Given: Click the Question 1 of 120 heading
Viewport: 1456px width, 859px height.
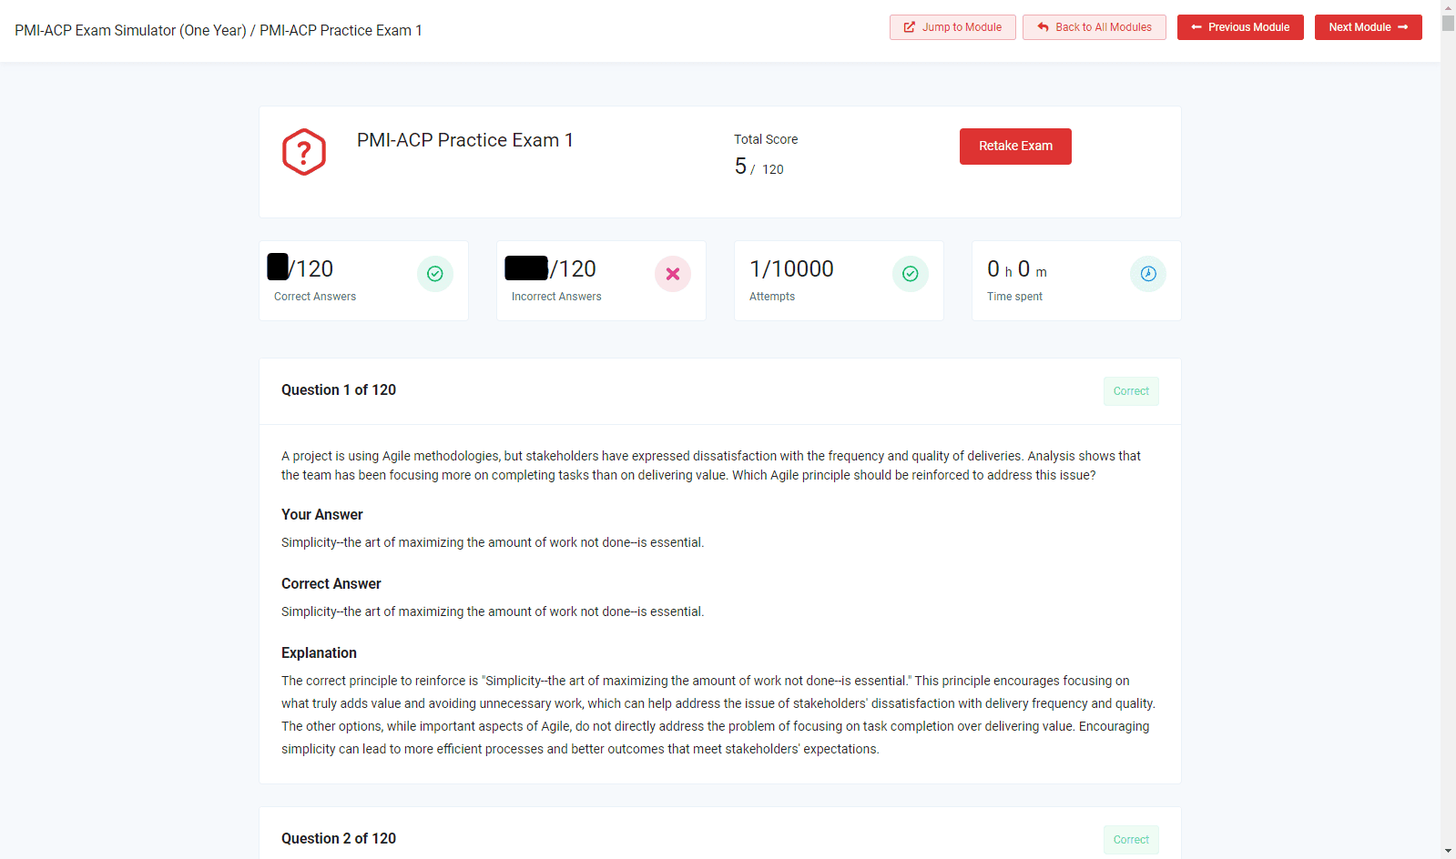Looking at the screenshot, I should (x=339, y=390).
